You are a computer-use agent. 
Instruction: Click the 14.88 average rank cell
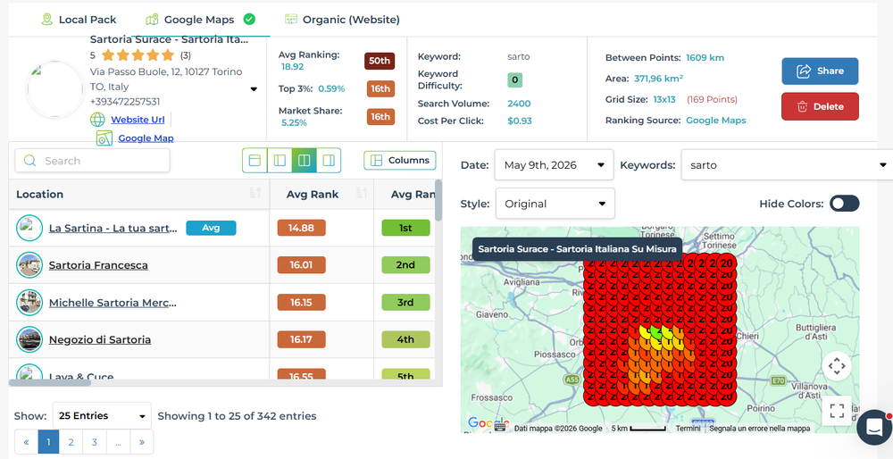click(x=301, y=228)
